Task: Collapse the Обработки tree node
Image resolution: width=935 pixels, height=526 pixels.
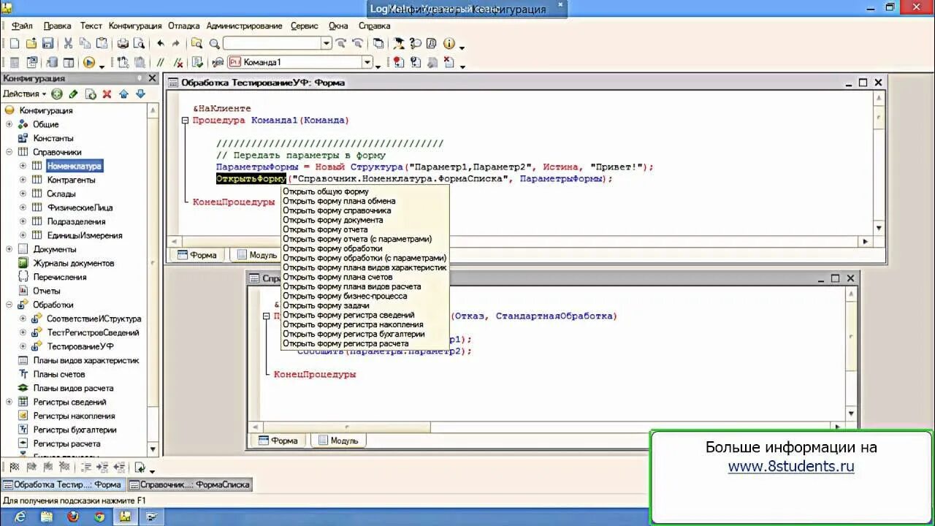Action: [x=9, y=305]
